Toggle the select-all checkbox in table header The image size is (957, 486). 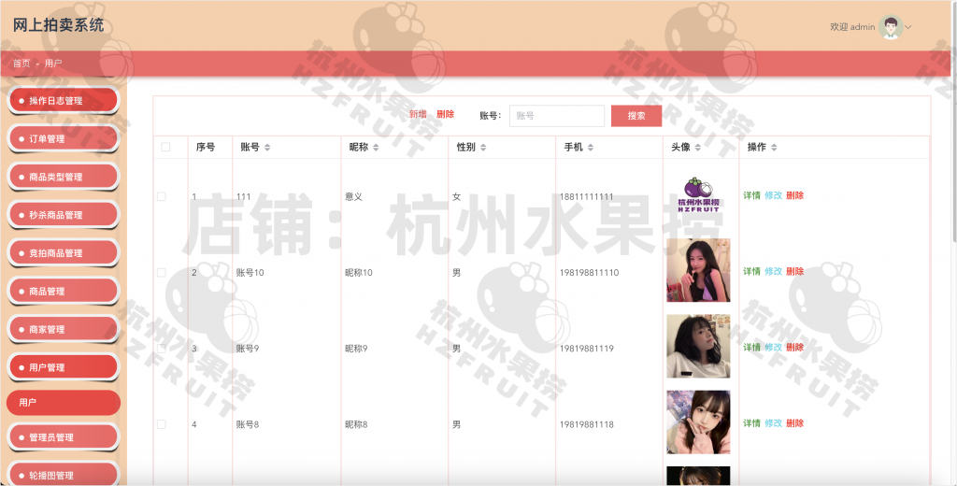(x=165, y=147)
